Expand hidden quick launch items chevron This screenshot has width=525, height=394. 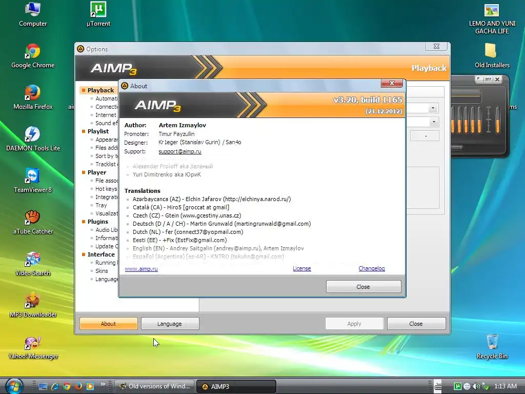coord(103,384)
